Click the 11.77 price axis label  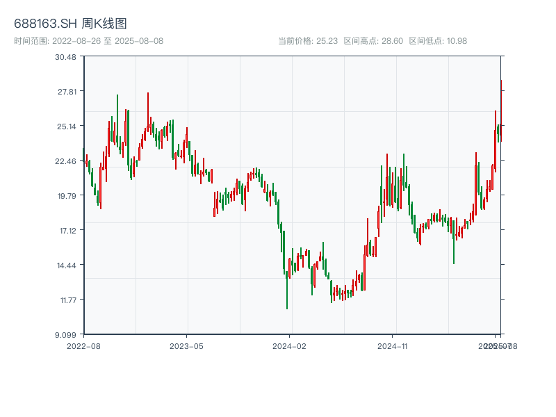66,300
